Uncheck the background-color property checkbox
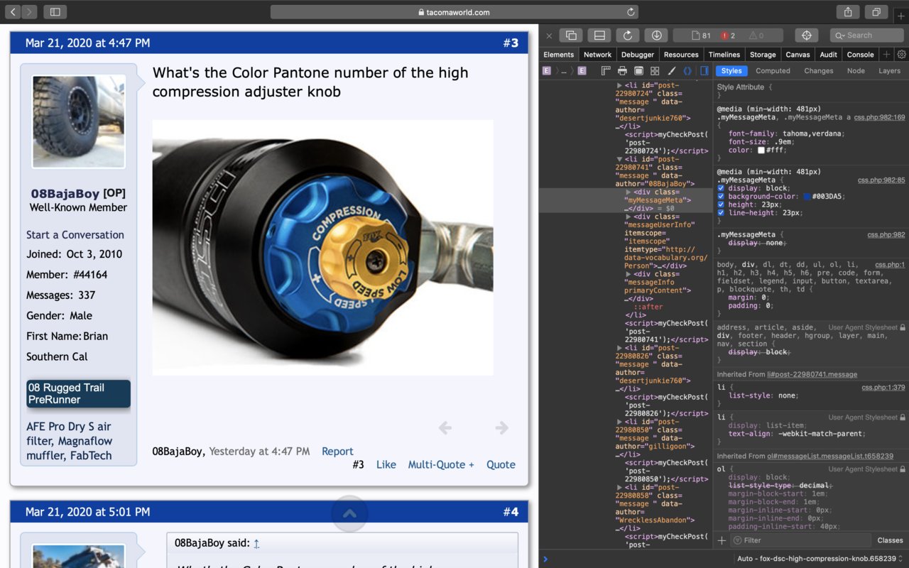The width and height of the screenshot is (909, 568). pyautogui.click(x=722, y=197)
